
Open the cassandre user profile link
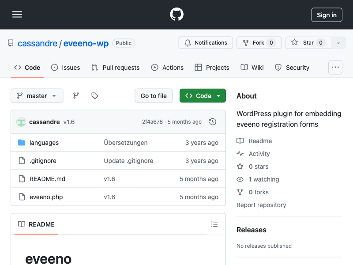(38, 43)
